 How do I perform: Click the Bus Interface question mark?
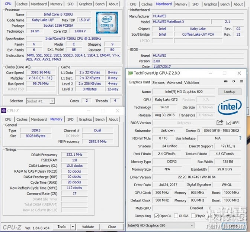(x=240, y=138)
